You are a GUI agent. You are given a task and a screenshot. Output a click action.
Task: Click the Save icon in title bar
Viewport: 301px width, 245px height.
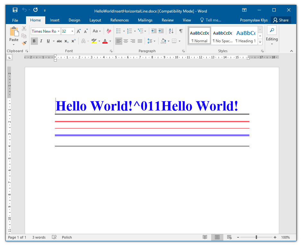point(15,10)
